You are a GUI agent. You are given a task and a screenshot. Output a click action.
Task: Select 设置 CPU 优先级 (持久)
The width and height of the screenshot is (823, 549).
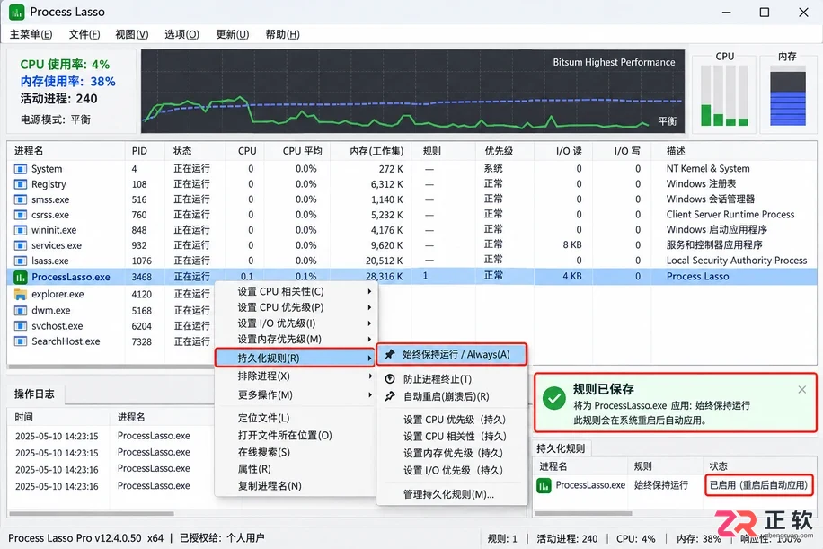click(x=454, y=420)
